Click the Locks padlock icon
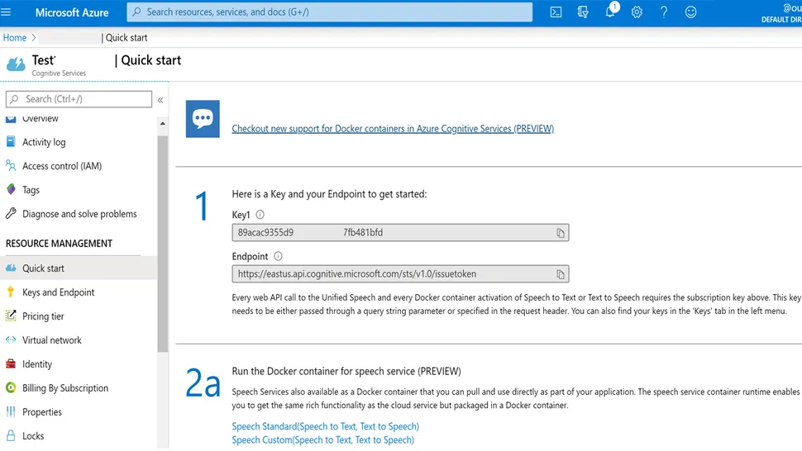802x451 pixels. [x=11, y=435]
